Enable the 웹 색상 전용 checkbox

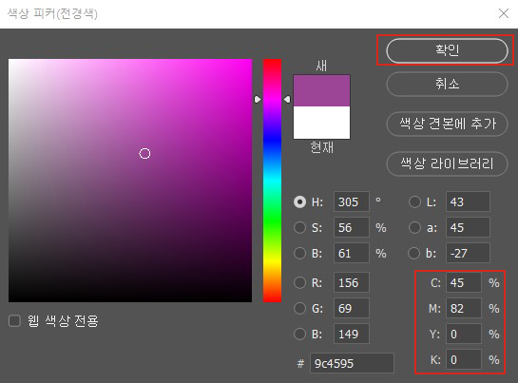(14, 320)
